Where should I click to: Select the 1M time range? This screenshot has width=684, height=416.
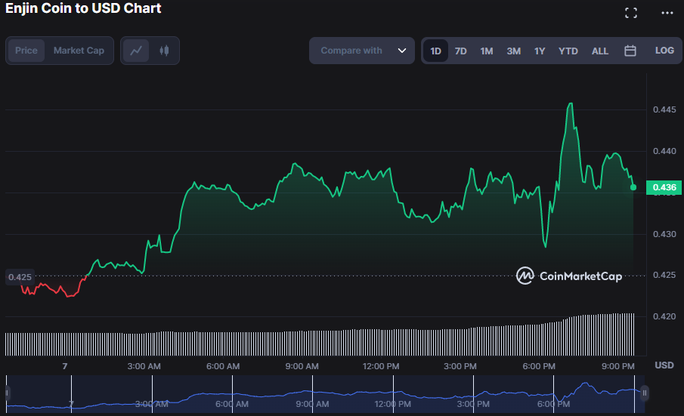pyautogui.click(x=487, y=51)
